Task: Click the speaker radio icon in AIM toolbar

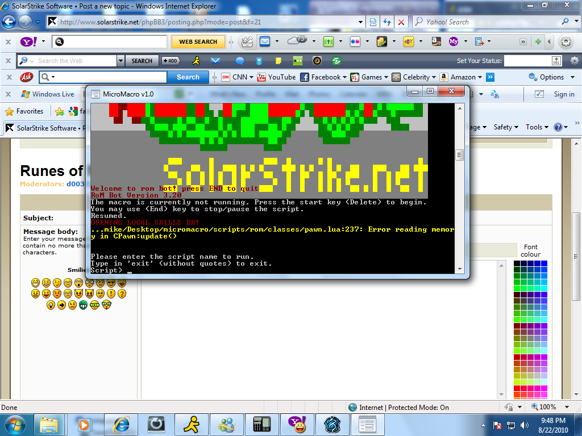Action: pyautogui.click(x=317, y=60)
